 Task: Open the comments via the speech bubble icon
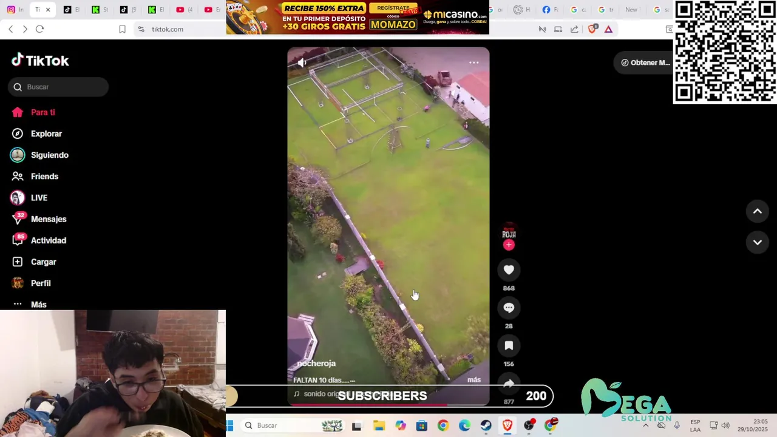click(x=509, y=308)
